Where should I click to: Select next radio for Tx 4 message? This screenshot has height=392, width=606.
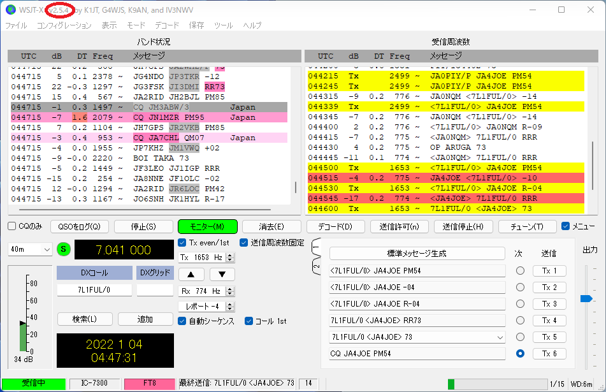pos(520,321)
